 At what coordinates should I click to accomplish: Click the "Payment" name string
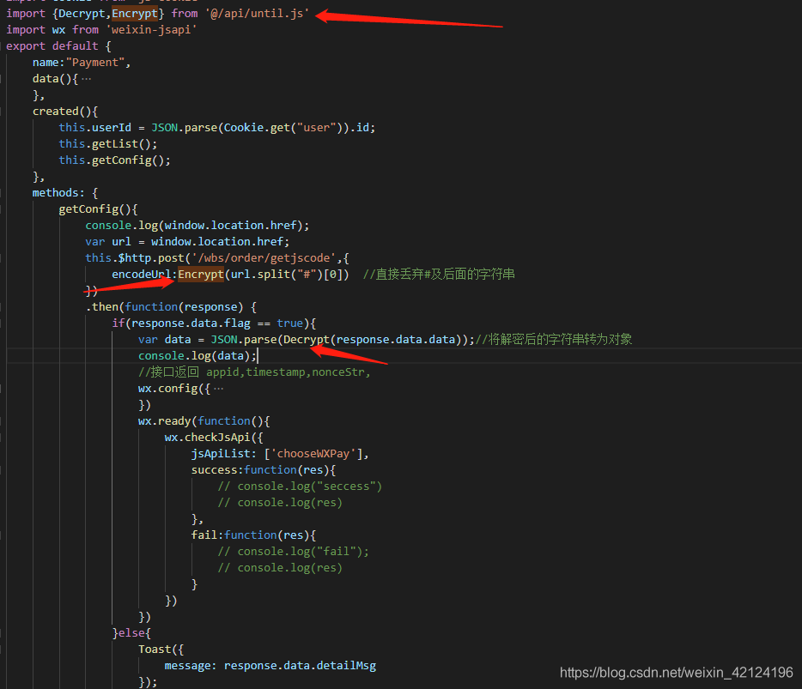pos(95,63)
